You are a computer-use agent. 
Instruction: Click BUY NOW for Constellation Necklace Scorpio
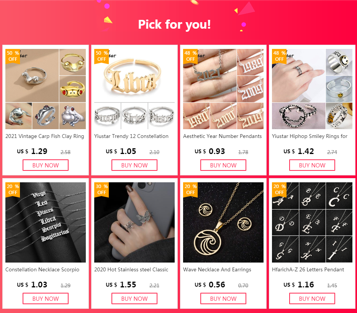pyautogui.click(x=46, y=298)
